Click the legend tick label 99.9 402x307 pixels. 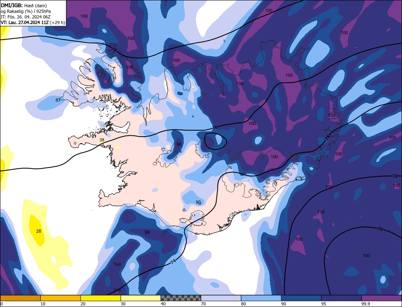tap(365, 304)
